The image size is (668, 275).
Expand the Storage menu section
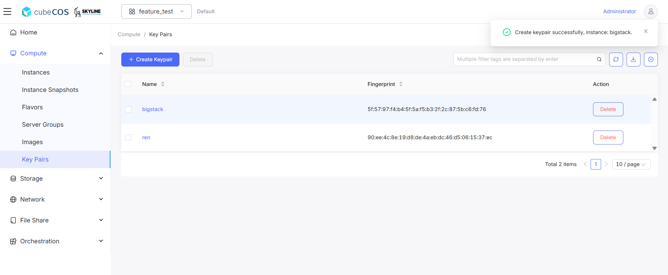click(55, 179)
